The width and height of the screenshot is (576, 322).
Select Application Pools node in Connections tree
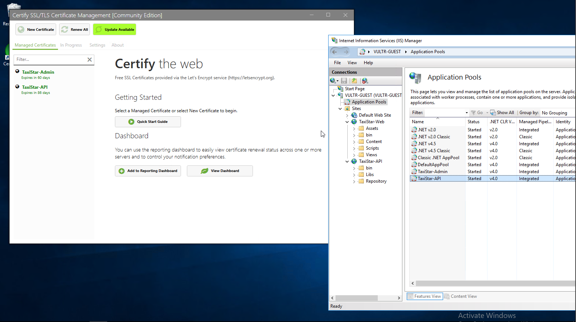pyautogui.click(x=369, y=102)
